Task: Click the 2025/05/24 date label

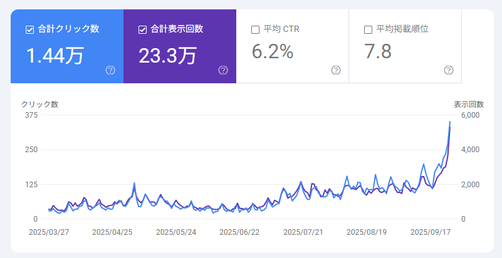Action: pos(176,232)
